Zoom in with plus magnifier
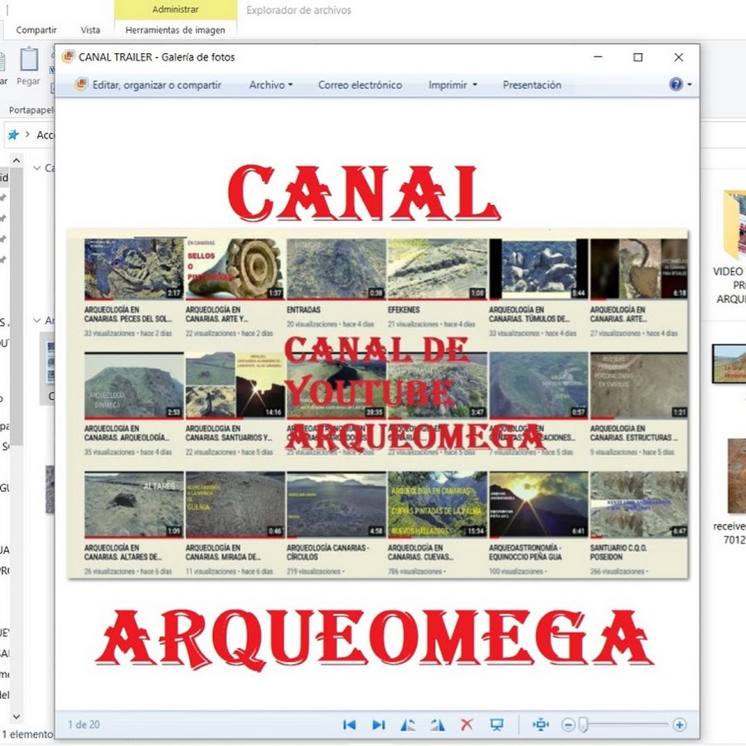The width and height of the screenshot is (746, 746). coord(680,725)
